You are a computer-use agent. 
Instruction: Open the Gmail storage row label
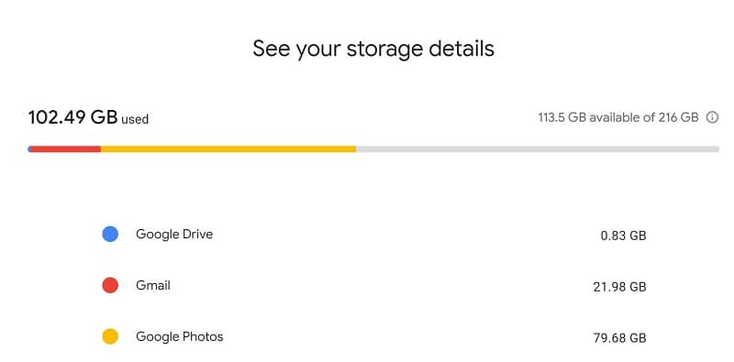[153, 285]
